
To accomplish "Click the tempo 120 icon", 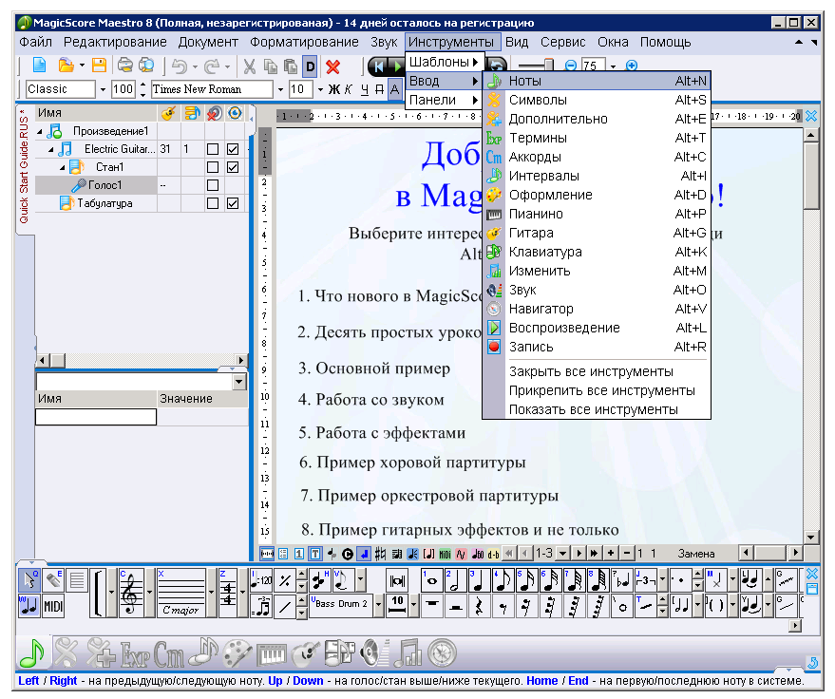I will coord(261,580).
